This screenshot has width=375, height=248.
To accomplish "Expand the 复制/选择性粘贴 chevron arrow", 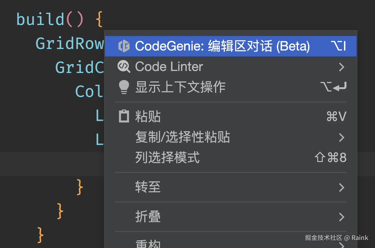I will [341, 137].
